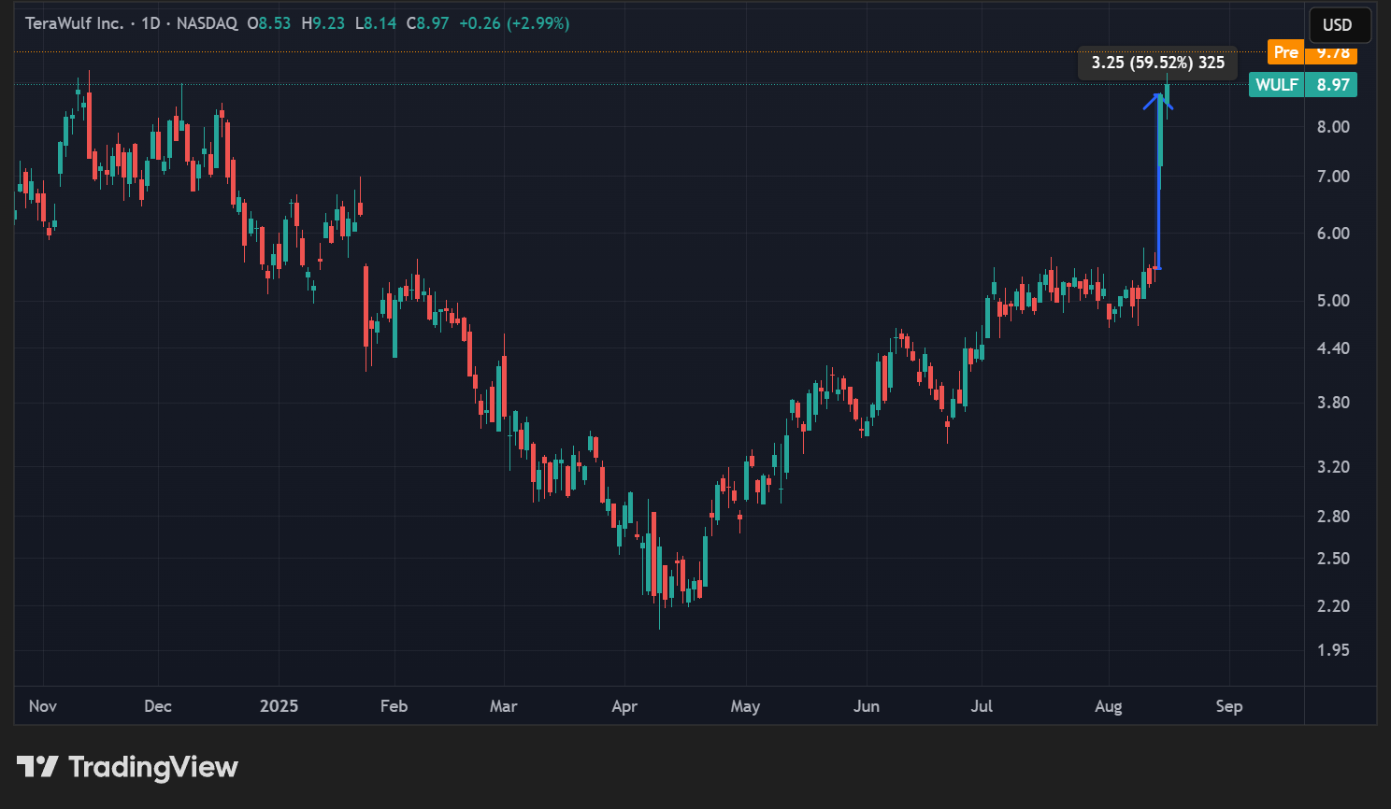
Task: Click the Apr label on time axis
Action: 624,706
